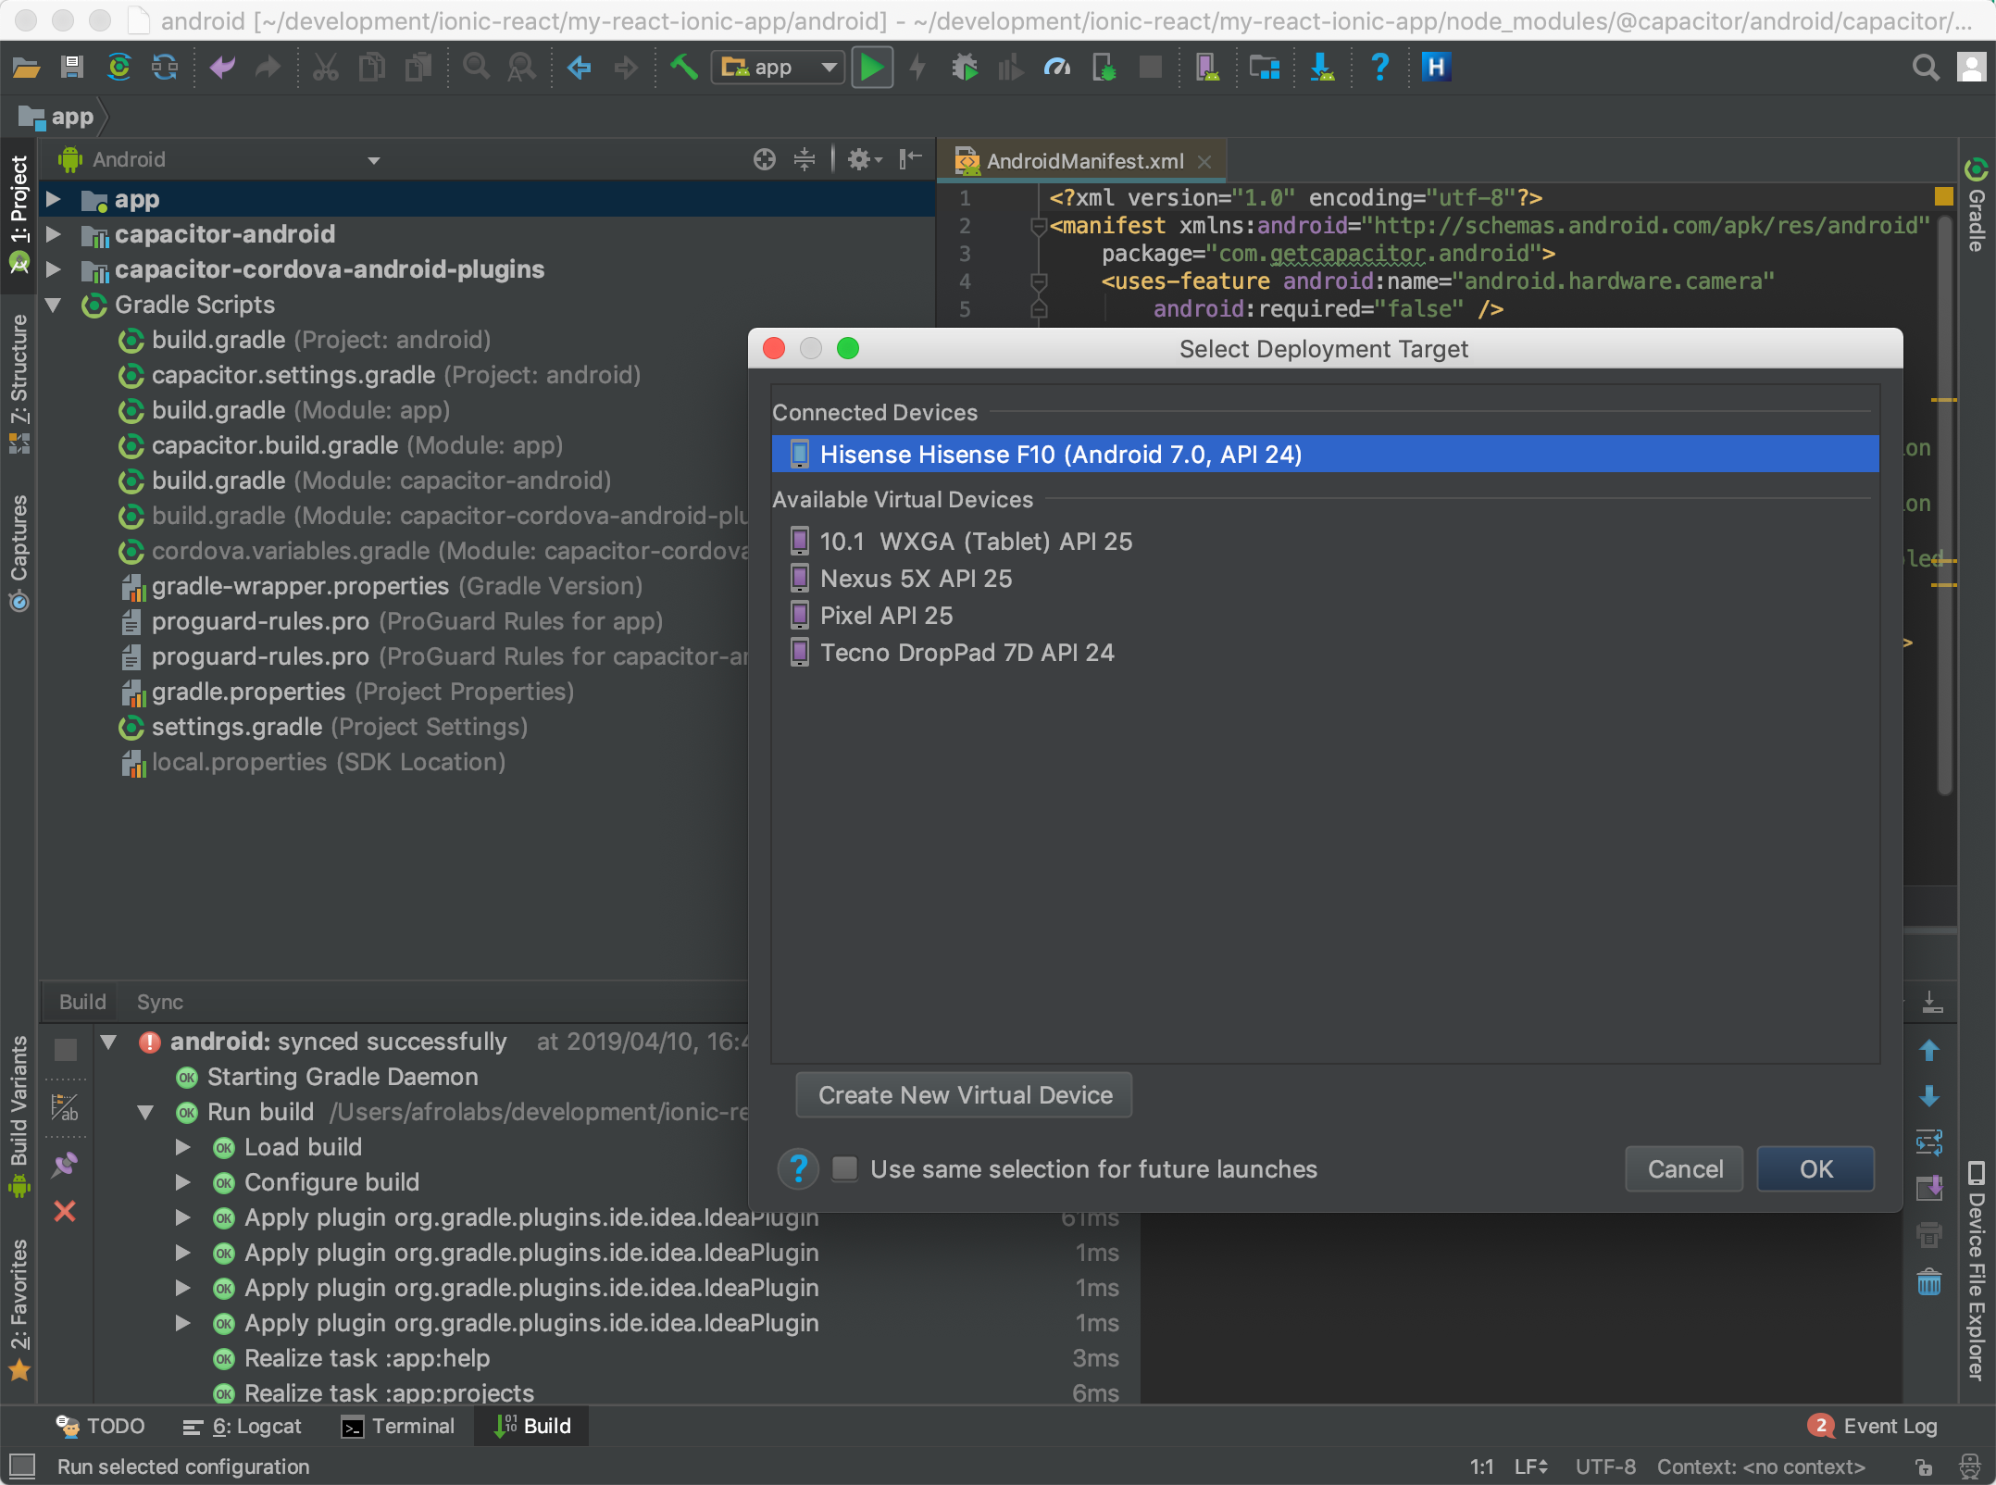Collapse the Gradle Scripts tree node
This screenshot has width=1996, height=1485.
click(53, 306)
